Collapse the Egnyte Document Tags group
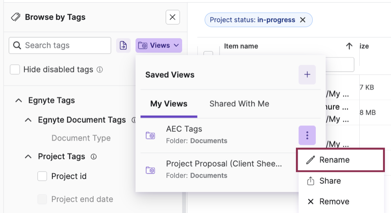 (x=28, y=120)
